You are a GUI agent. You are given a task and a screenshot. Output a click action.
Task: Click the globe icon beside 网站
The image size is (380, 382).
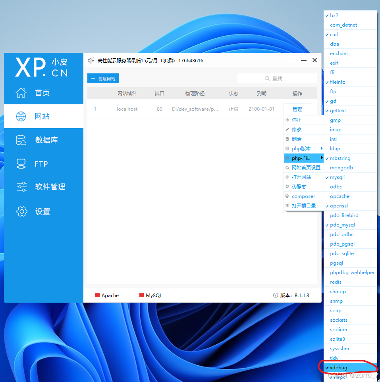(21, 117)
